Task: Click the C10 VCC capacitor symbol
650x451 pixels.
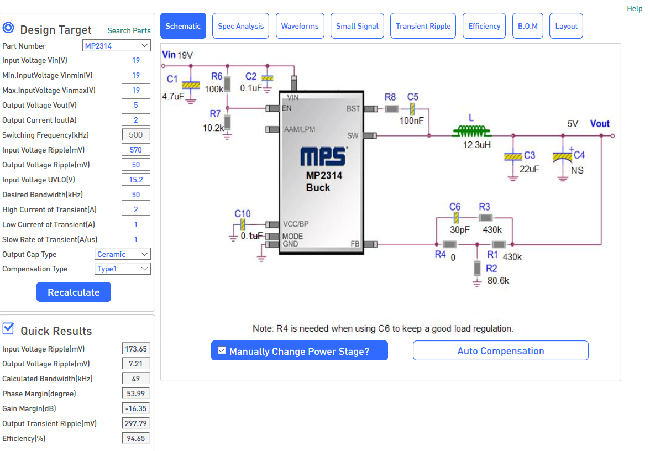Action: point(243,224)
